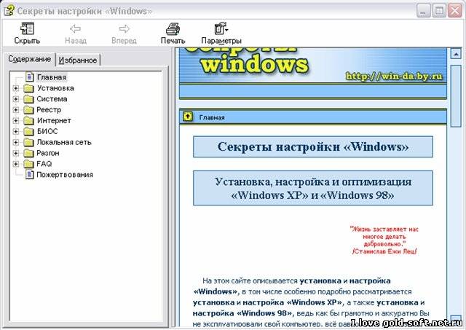Expand the Локальная сеть tree node
Image resolution: width=466 pixels, height=330 pixels.
16,142
